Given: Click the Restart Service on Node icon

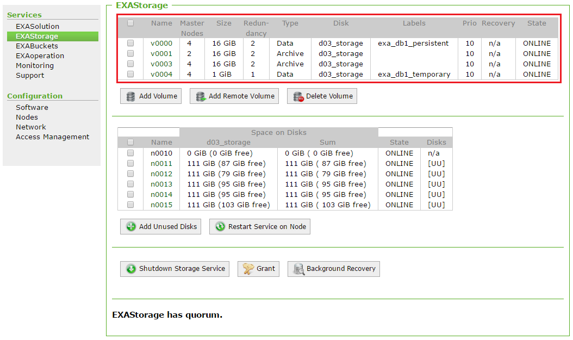Looking at the screenshot, I should 220,227.
